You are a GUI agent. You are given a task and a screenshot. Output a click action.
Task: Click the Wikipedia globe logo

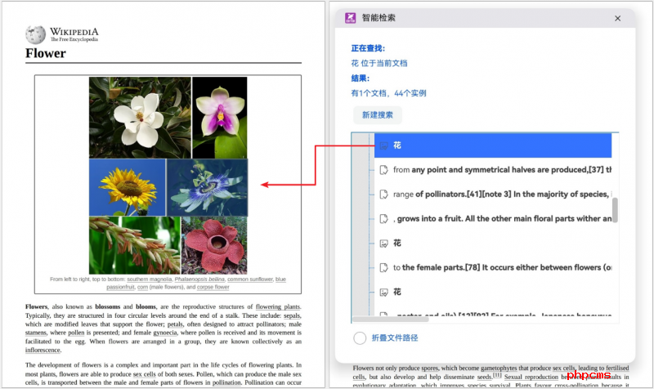tap(35, 34)
